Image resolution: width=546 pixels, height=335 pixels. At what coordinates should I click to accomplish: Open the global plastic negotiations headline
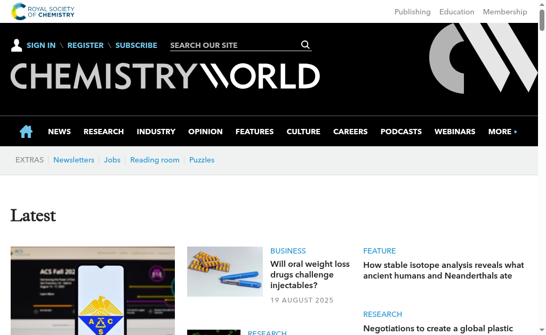[438, 329]
